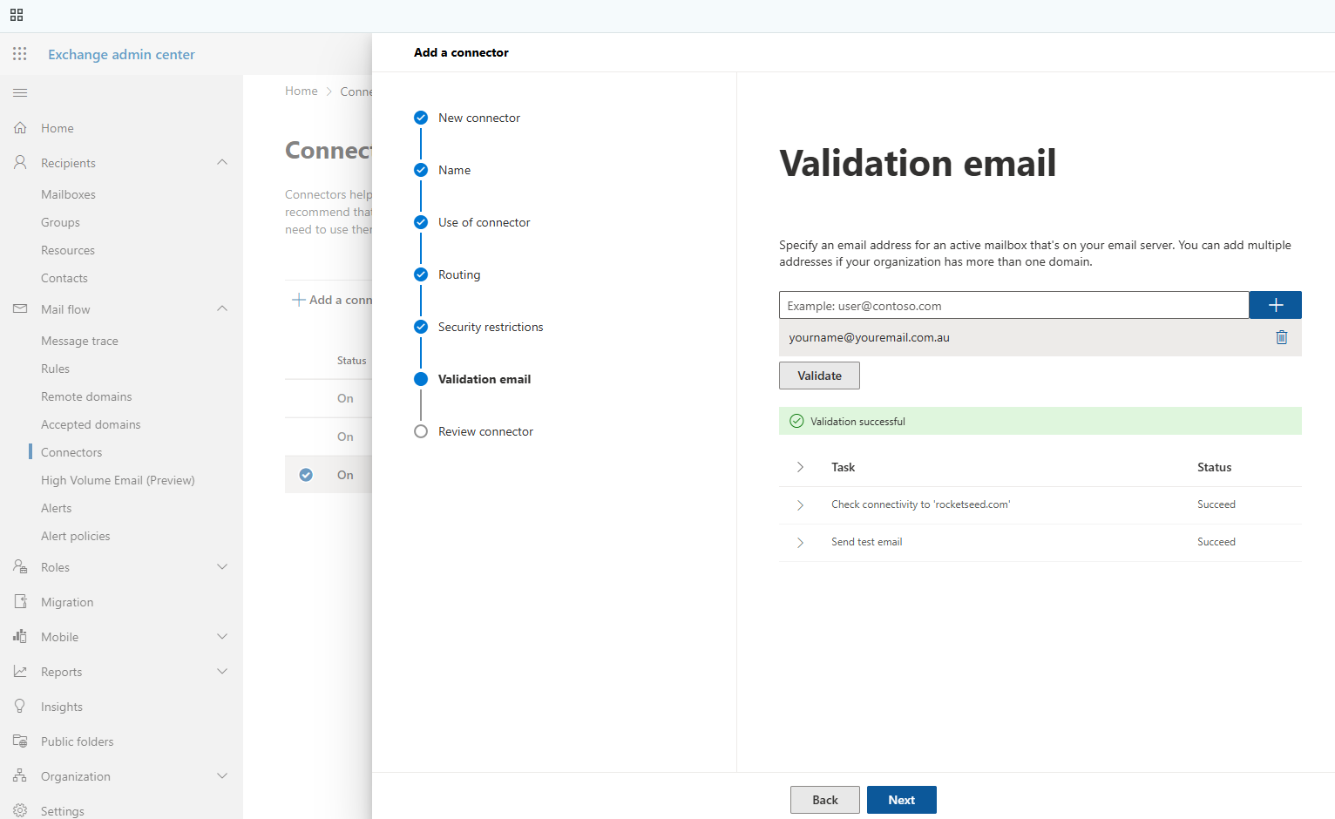Select the Review connector step circle

point(421,431)
